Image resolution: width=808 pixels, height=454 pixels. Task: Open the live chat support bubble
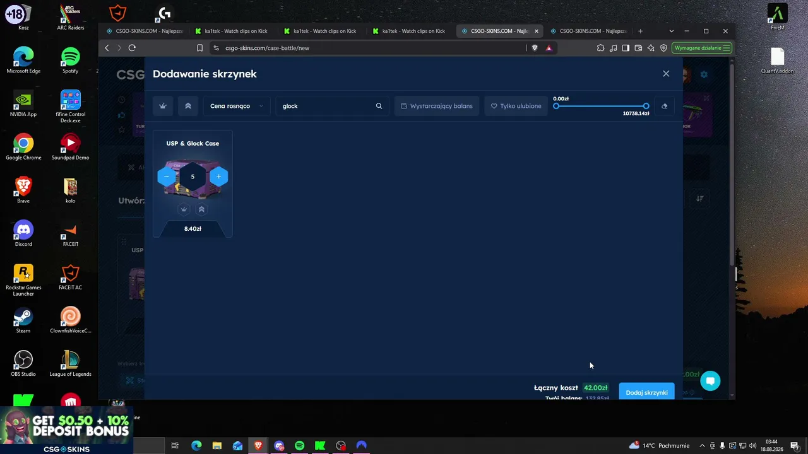710,381
